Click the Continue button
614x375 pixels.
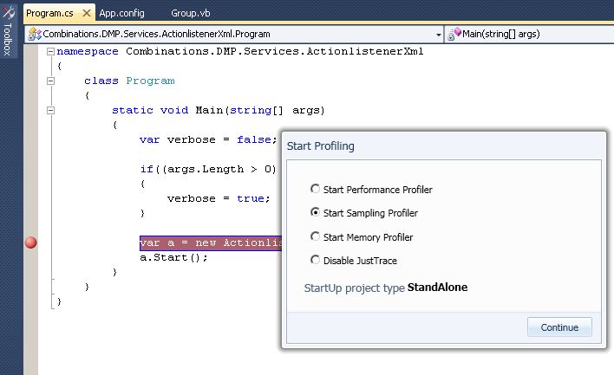point(559,327)
